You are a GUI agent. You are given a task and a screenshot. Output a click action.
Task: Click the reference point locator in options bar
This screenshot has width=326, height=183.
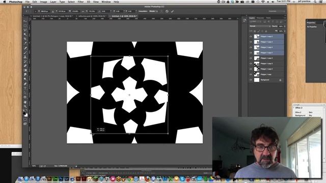[x=35, y=11]
